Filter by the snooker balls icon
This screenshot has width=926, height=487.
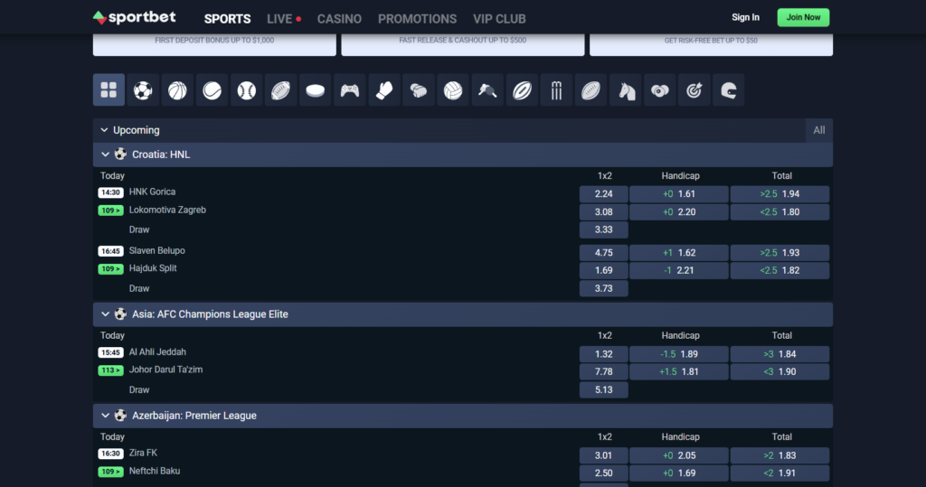pyautogui.click(x=659, y=89)
